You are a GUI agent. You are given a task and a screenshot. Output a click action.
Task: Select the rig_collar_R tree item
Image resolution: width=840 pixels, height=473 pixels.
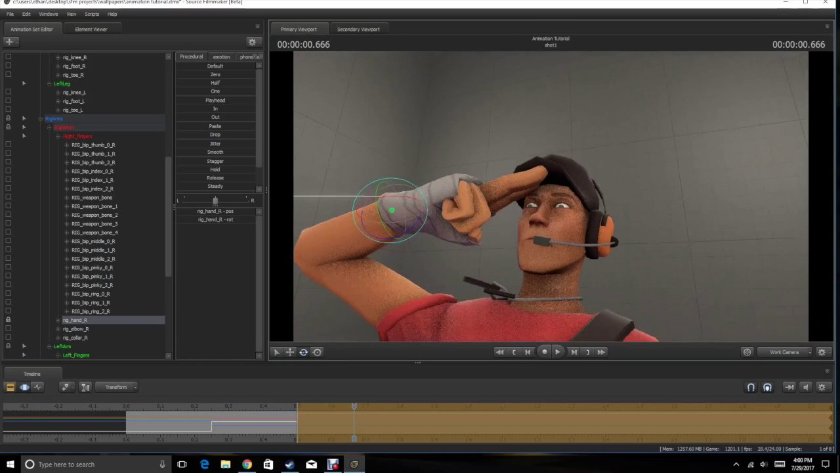coord(75,338)
